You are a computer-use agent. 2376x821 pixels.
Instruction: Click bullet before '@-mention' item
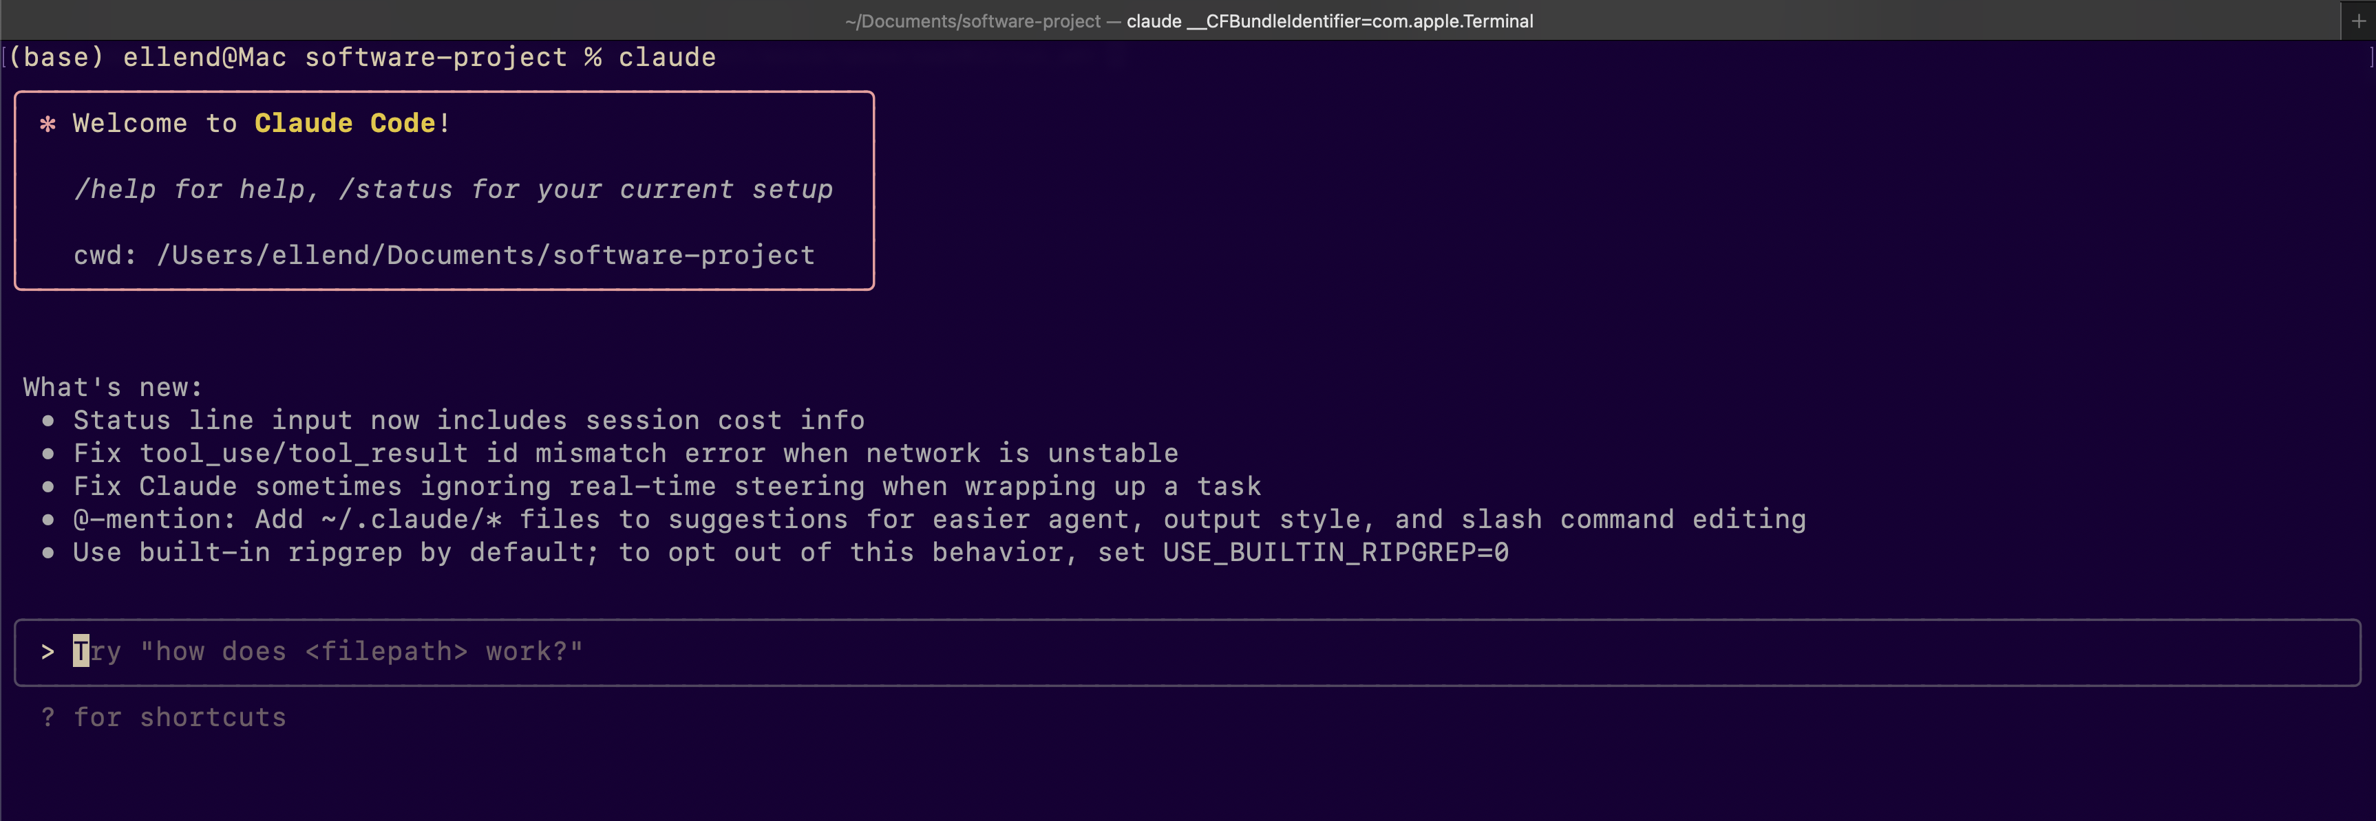point(48,521)
